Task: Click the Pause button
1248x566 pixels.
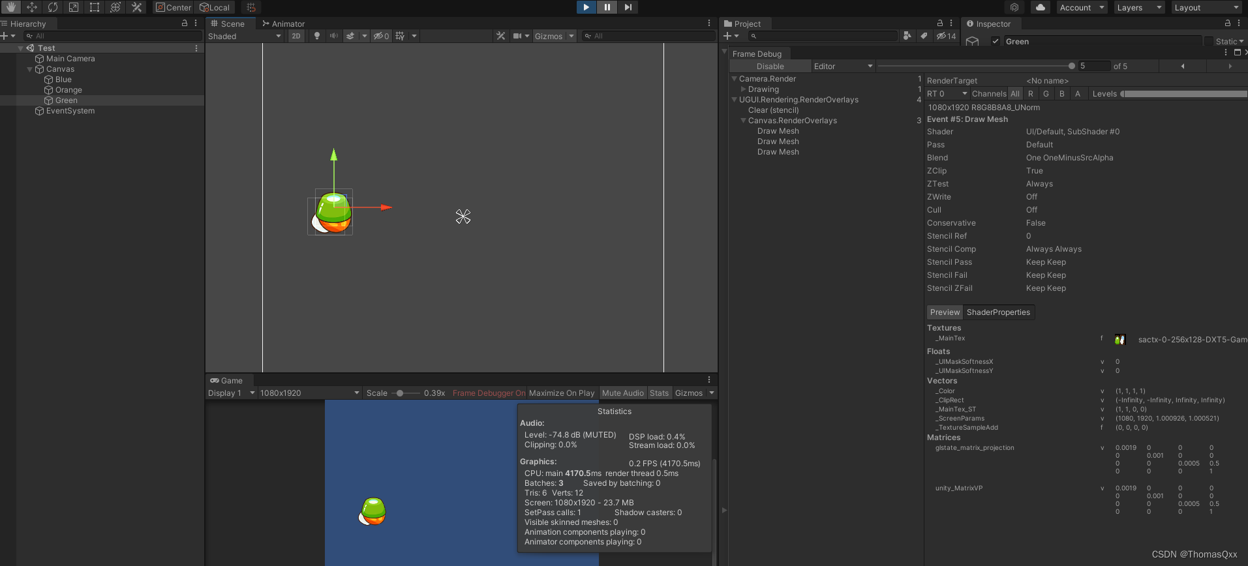Action: coord(607,7)
